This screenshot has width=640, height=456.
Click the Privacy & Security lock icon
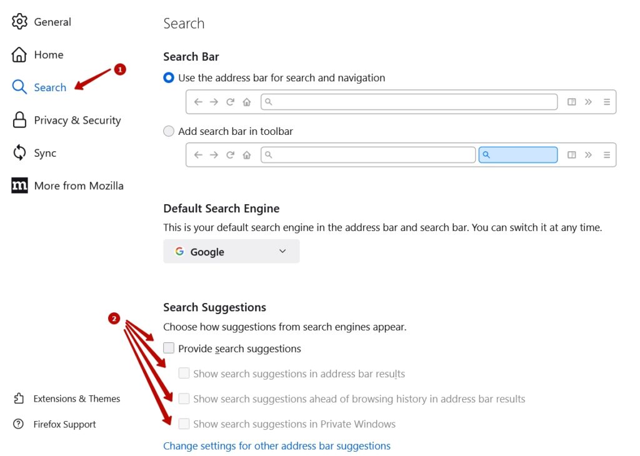click(19, 119)
